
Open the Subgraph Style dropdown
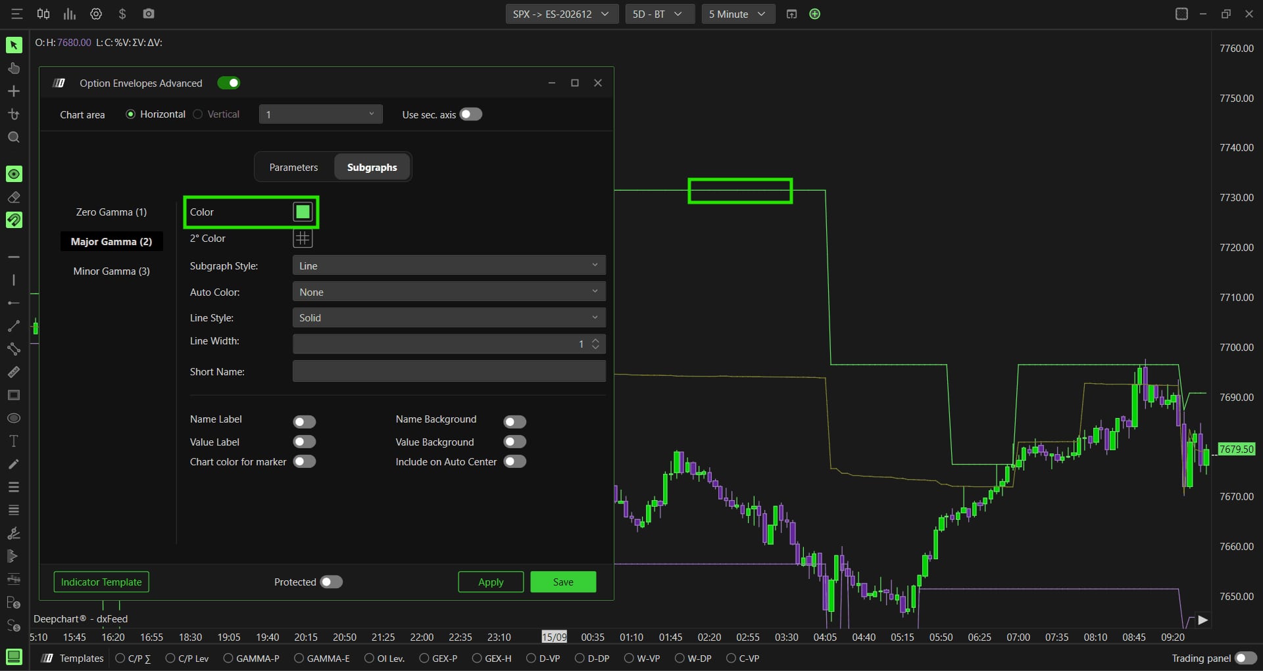coord(449,266)
